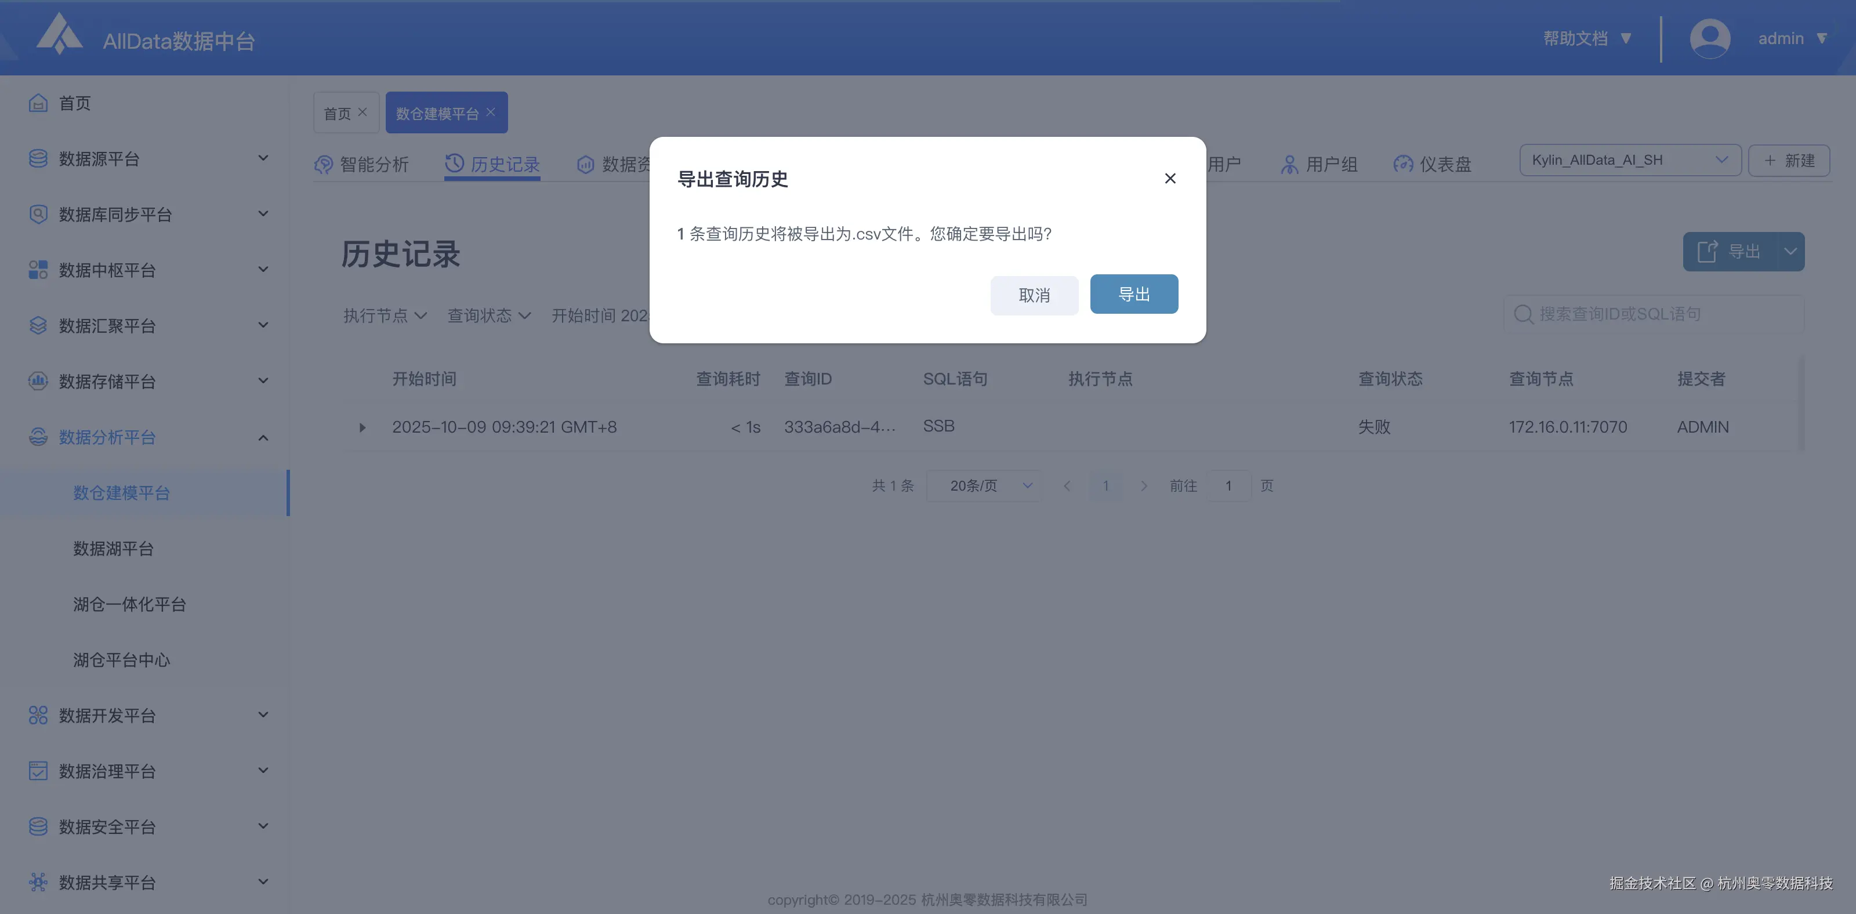Click the export icon on 导出 button
The width and height of the screenshot is (1856, 914).
point(1708,251)
